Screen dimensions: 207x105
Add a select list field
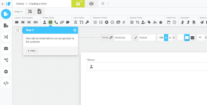[x=95, y=22]
